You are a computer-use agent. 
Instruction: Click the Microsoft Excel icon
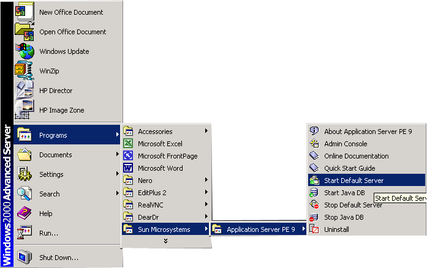click(x=129, y=144)
